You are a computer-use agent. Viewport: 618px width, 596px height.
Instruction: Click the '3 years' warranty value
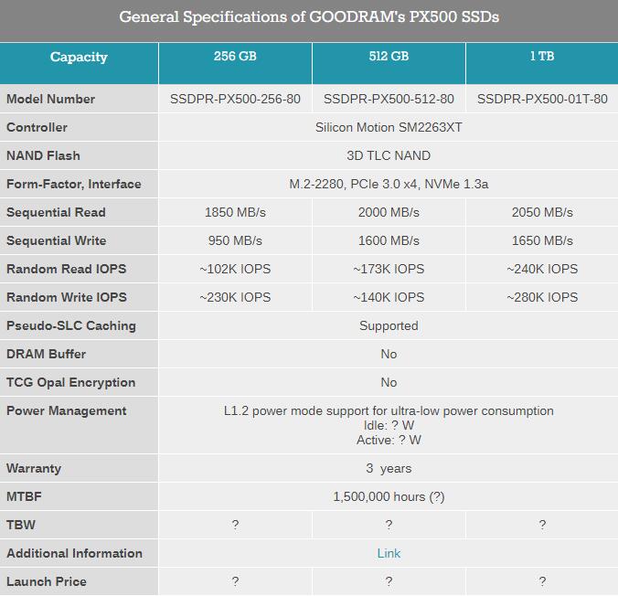pos(389,469)
